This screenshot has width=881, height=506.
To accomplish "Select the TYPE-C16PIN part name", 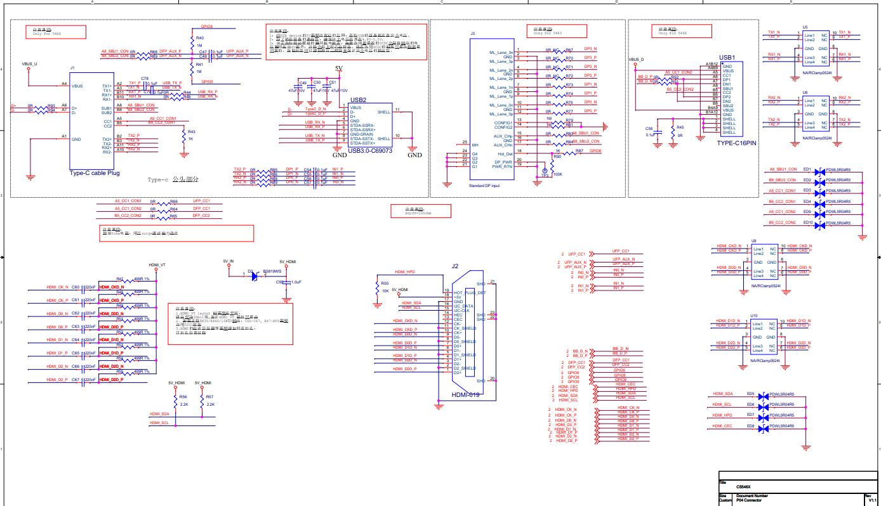I will (x=736, y=143).
